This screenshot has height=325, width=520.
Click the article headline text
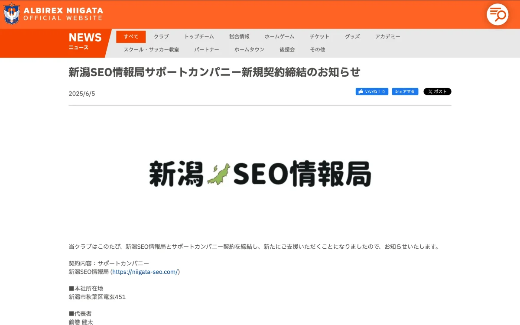pos(214,72)
